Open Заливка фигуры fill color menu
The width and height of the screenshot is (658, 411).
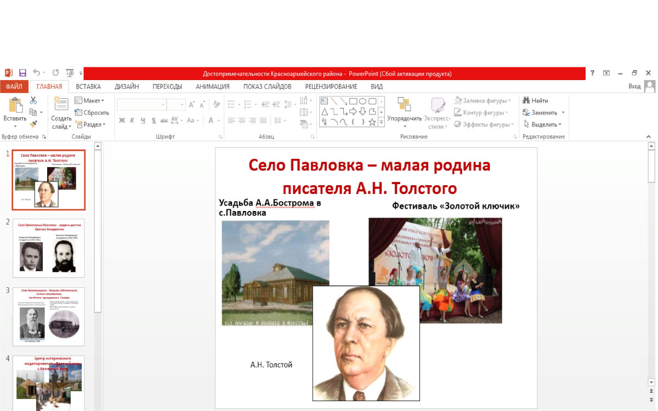click(483, 100)
